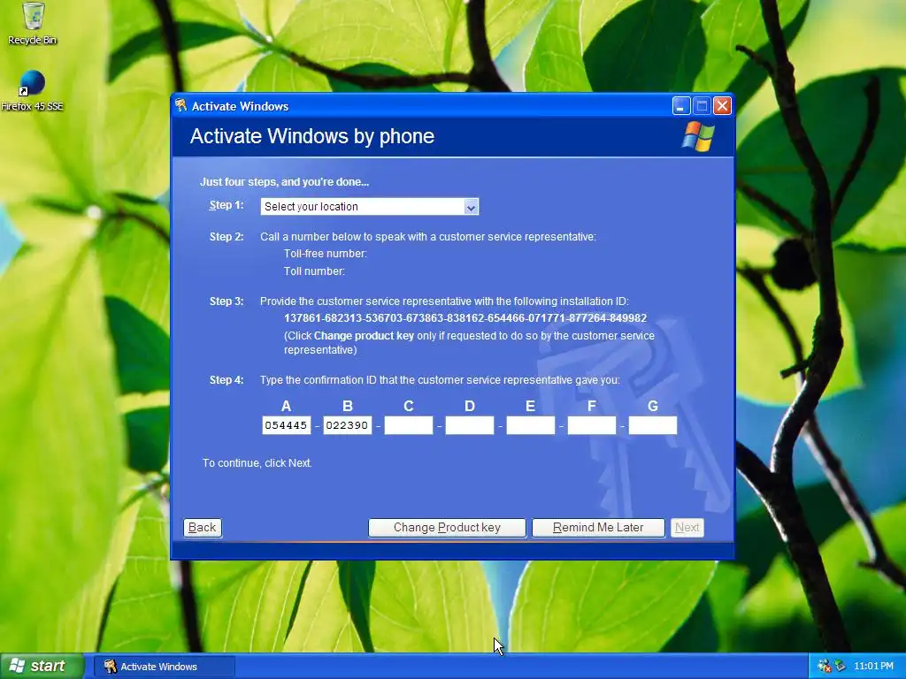Click the 'Step 1:' label
Screen dimensions: 906x679
pos(226,205)
